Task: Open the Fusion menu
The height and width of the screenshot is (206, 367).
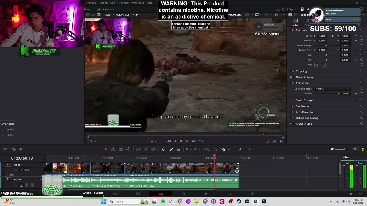Action: pos(104,3)
